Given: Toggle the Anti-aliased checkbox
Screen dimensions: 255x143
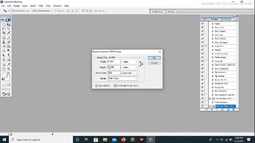Looking at the screenshot, I should point(97,85).
